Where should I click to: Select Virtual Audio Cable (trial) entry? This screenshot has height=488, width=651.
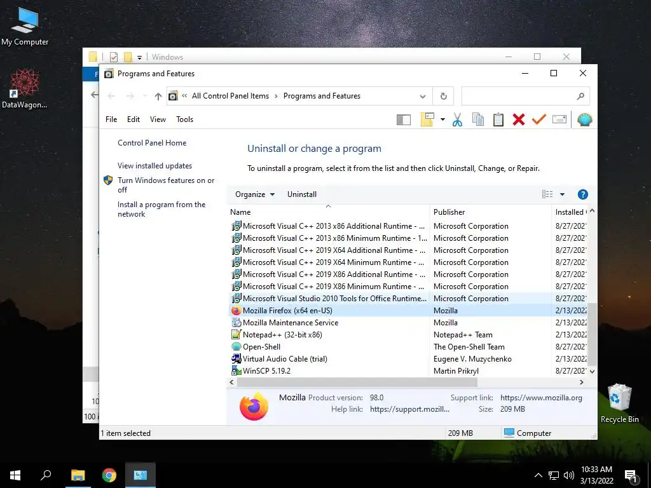(409, 358)
